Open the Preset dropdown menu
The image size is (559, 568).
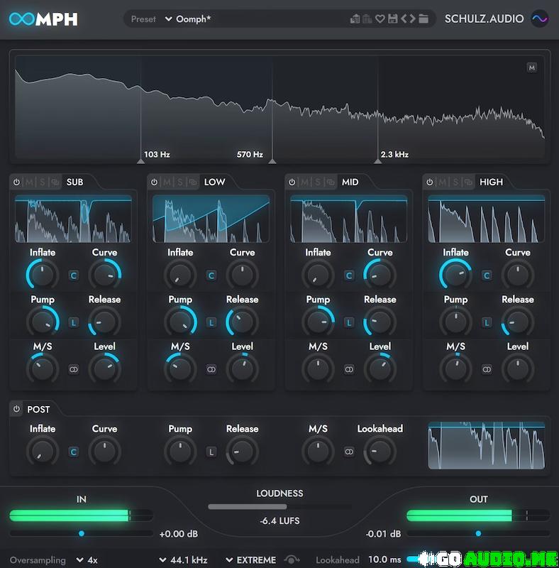[168, 19]
